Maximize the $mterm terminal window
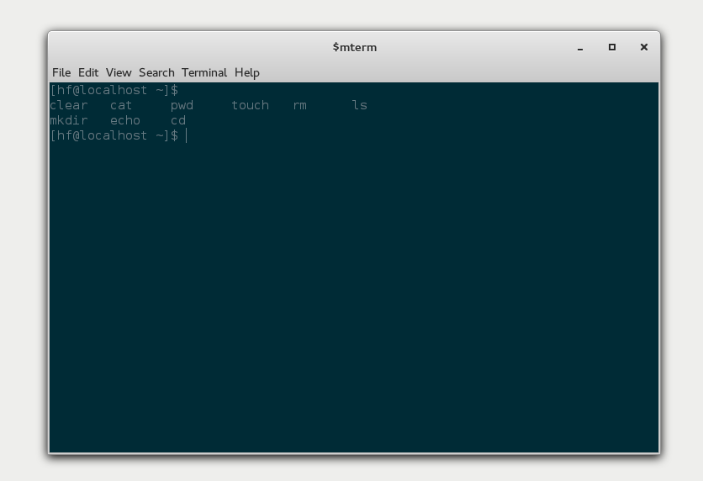 tap(612, 47)
